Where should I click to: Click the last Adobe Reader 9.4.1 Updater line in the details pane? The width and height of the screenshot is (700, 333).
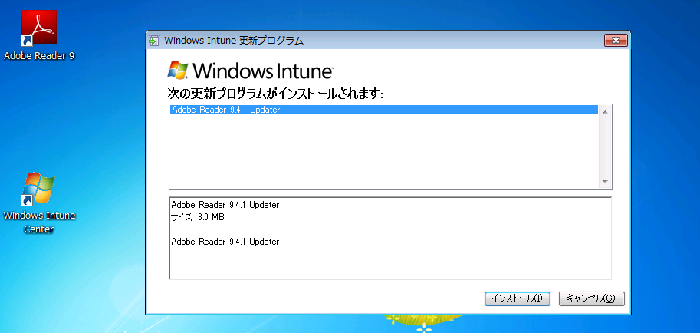click(x=225, y=242)
